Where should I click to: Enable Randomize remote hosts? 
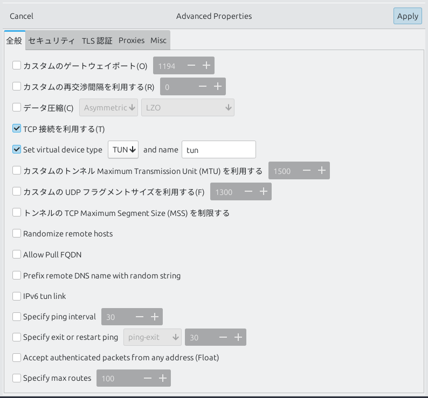(17, 234)
